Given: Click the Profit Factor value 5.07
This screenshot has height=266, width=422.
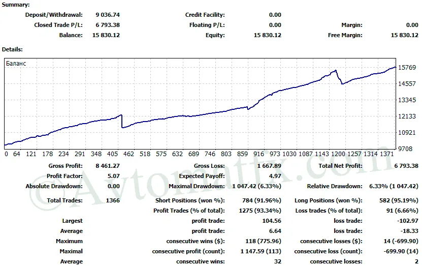Looking at the screenshot, I should click(x=114, y=176).
